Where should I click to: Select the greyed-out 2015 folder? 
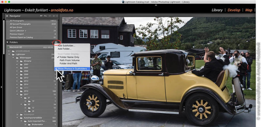coord(26,88)
